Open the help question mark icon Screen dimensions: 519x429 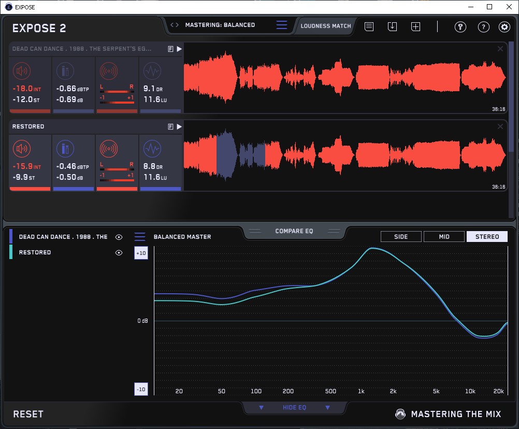tap(484, 27)
